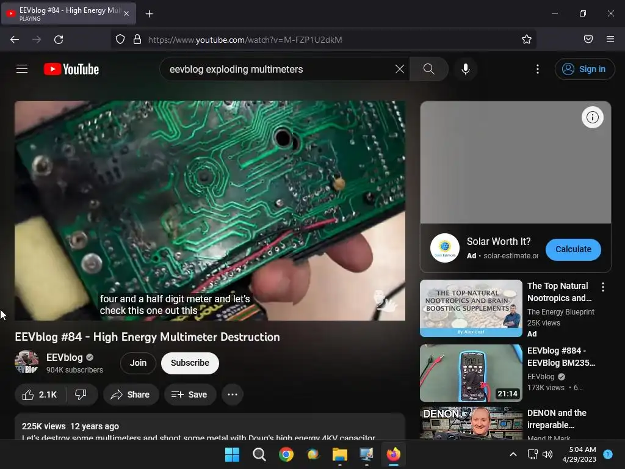
Task: Go back in Firefox
Action: point(15,40)
